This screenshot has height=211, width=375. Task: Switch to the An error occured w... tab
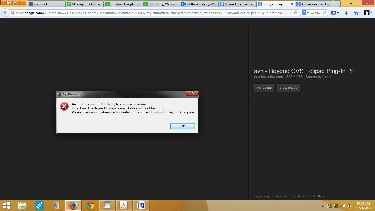[x=314, y=4]
